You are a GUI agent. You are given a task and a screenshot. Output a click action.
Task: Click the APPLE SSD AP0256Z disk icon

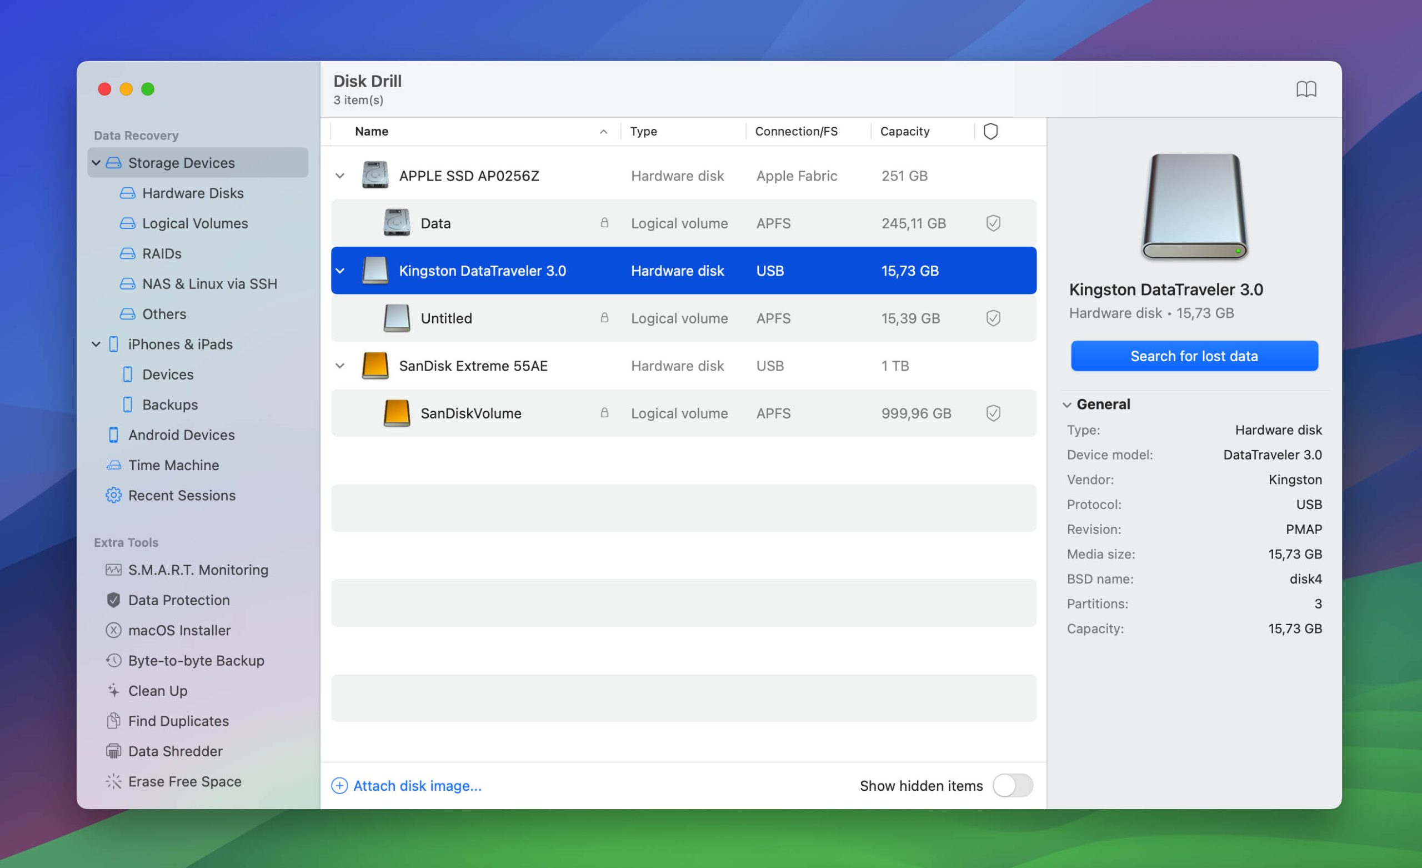click(375, 175)
